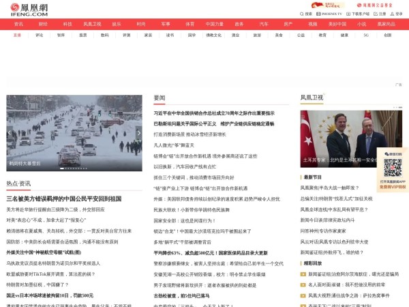
Task: Open the 凤凰卫视 section heading
Action: click(x=312, y=98)
